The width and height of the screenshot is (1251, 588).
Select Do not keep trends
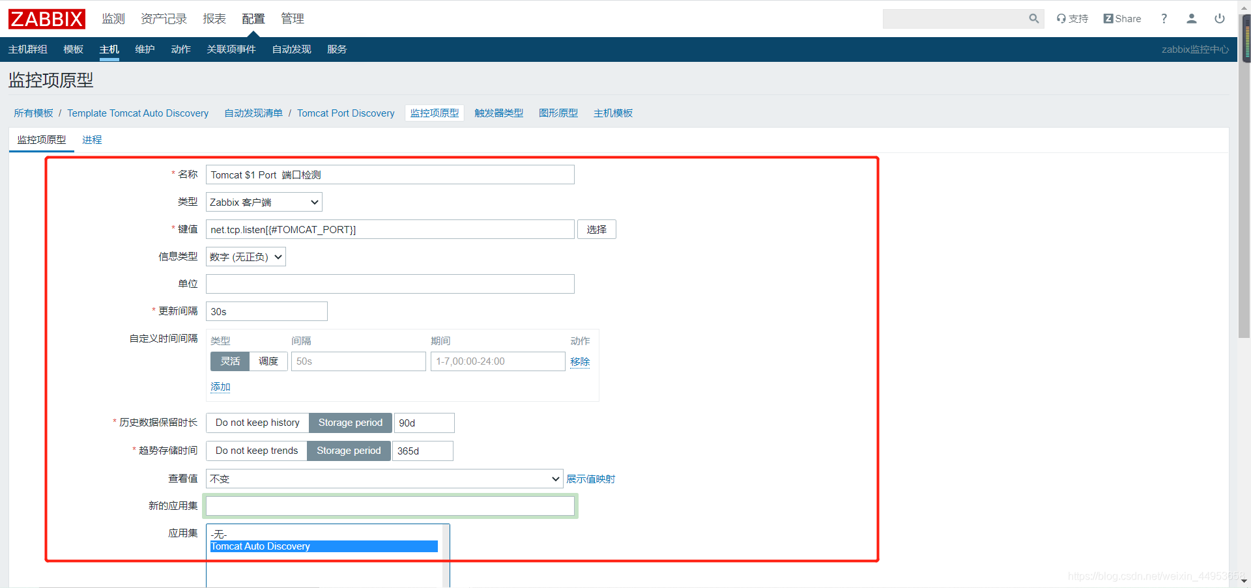[x=257, y=451]
